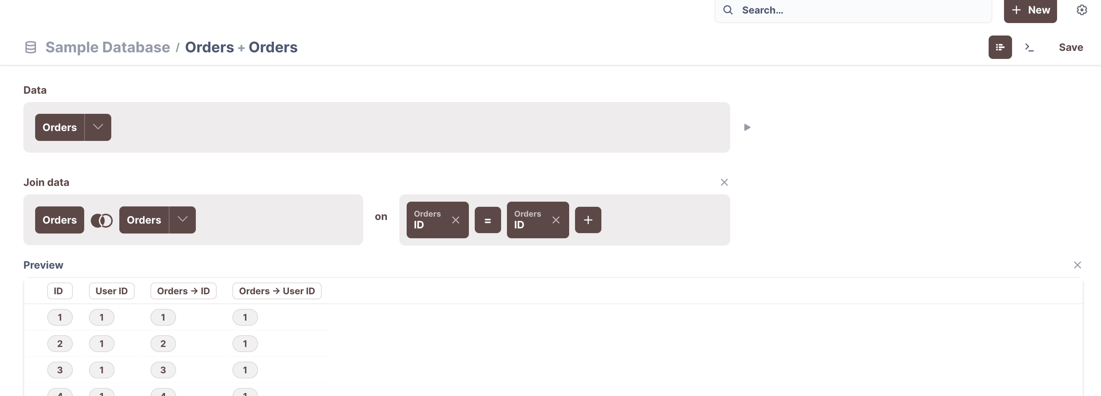Click the + New button
This screenshot has width=1101, height=396.
tap(1030, 10)
